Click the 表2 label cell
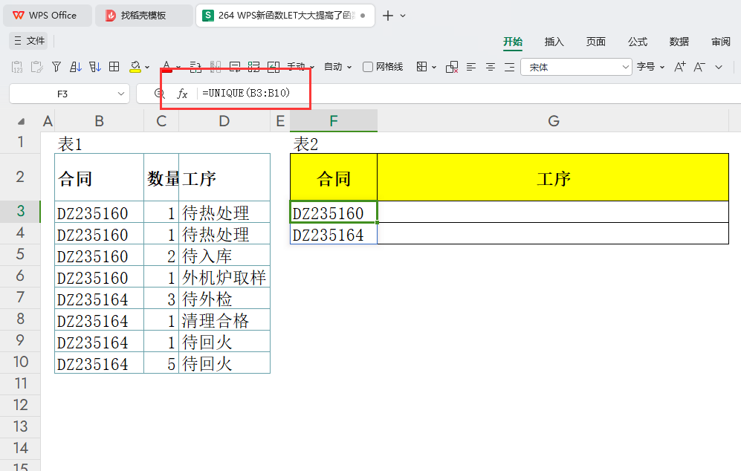741x471 pixels. pos(334,143)
